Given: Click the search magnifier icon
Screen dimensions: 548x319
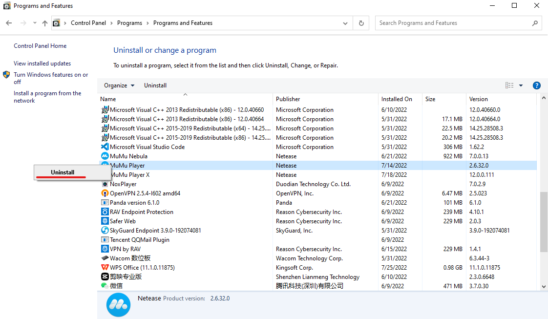Looking at the screenshot, I should pos(535,23).
